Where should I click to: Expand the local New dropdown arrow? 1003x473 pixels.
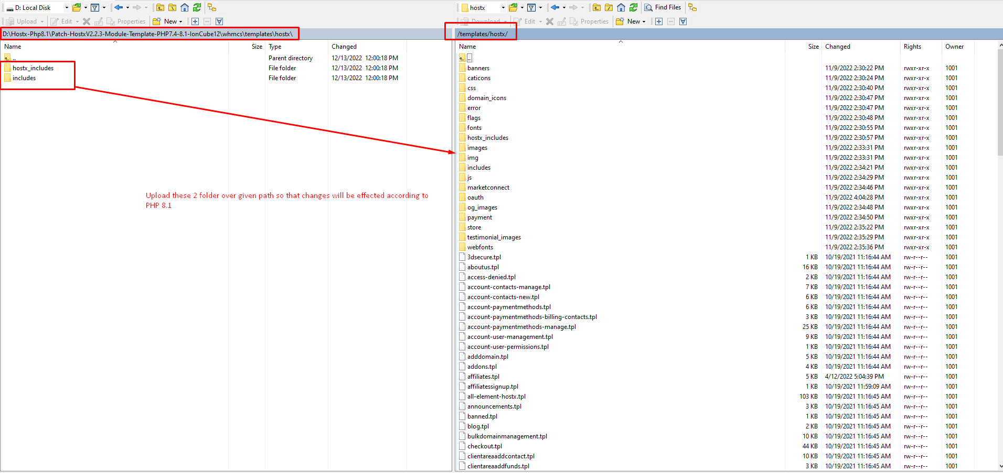click(181, 22)
